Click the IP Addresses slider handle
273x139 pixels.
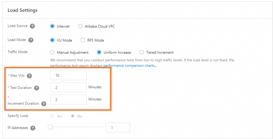point(50,127)
